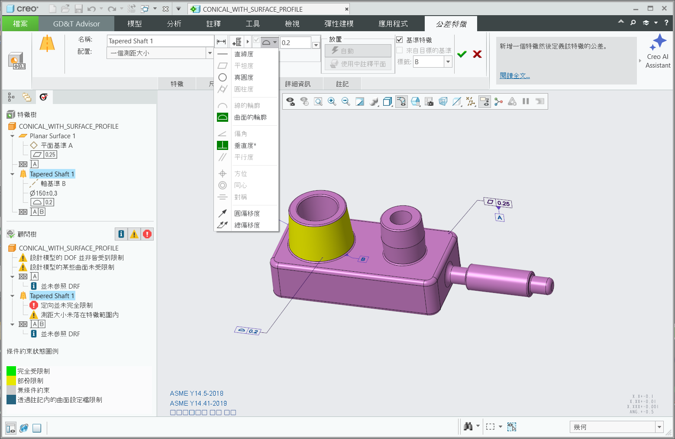
Task: Click the size dimension button icon
Action: coord(221,42)
